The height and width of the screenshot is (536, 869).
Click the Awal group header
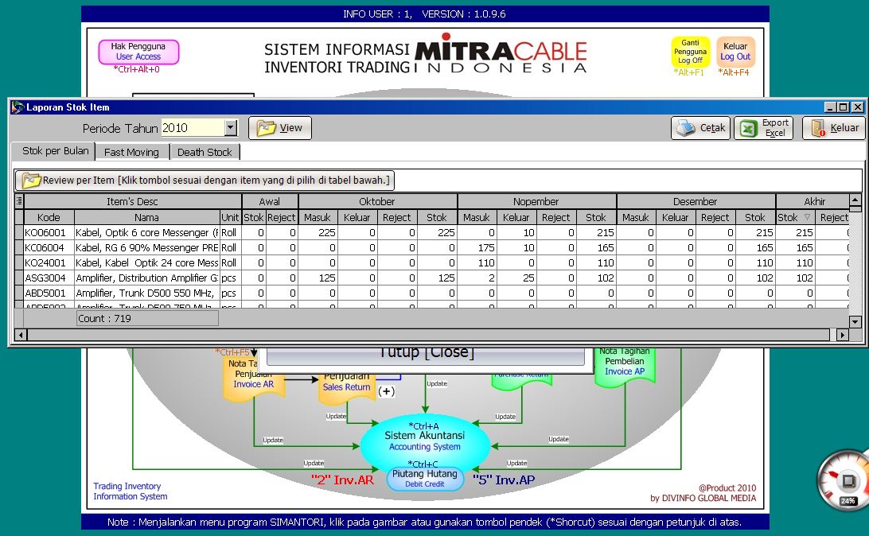click(270, 201)
